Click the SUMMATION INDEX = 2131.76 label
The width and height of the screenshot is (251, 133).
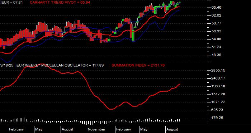coord(138,65)
